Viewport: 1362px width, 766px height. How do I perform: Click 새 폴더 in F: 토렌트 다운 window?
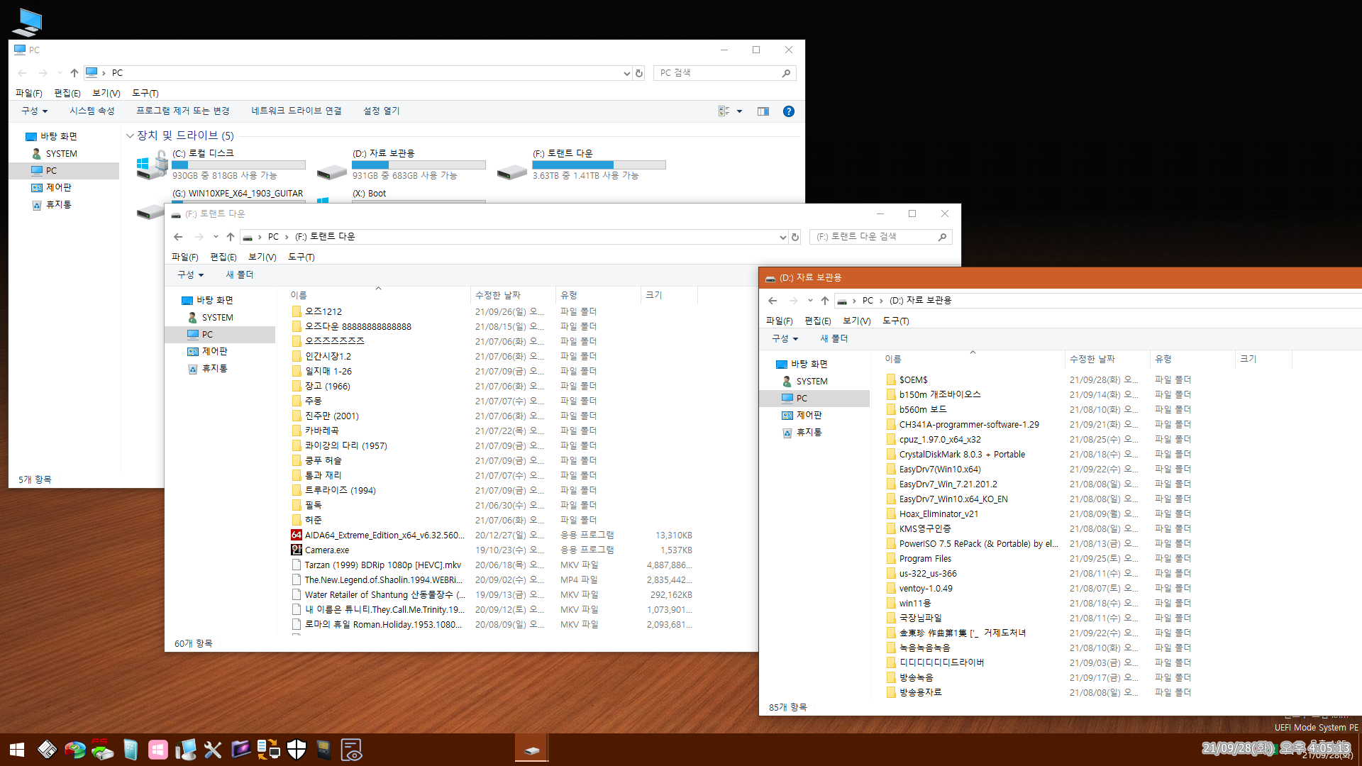pos(240,274)
